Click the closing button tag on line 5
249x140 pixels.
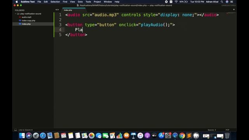(76, 35)
